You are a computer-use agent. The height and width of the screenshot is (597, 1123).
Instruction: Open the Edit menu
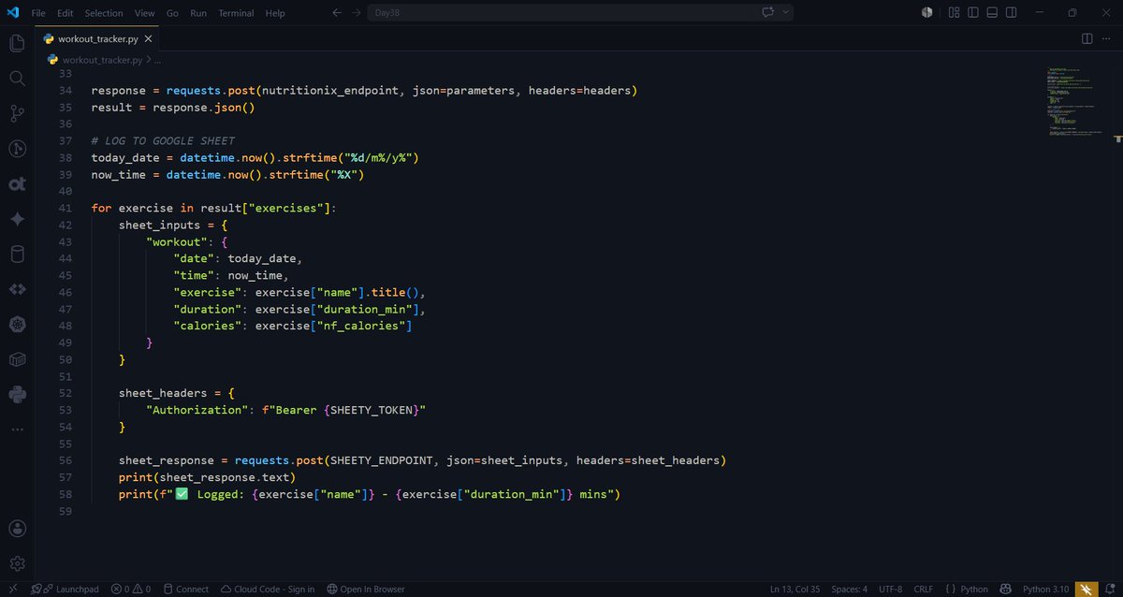[x=65, y=13]
